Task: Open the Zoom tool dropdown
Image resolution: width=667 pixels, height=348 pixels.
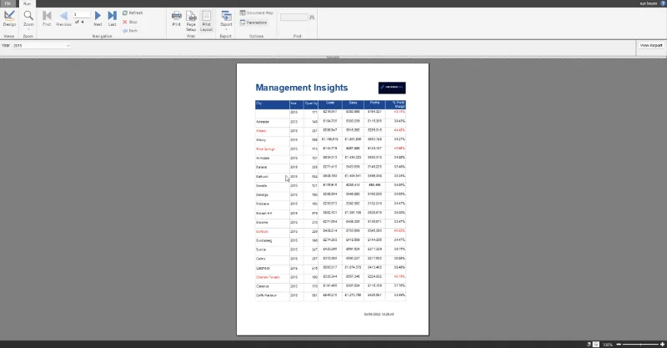Action: click(x=28, y=19)
